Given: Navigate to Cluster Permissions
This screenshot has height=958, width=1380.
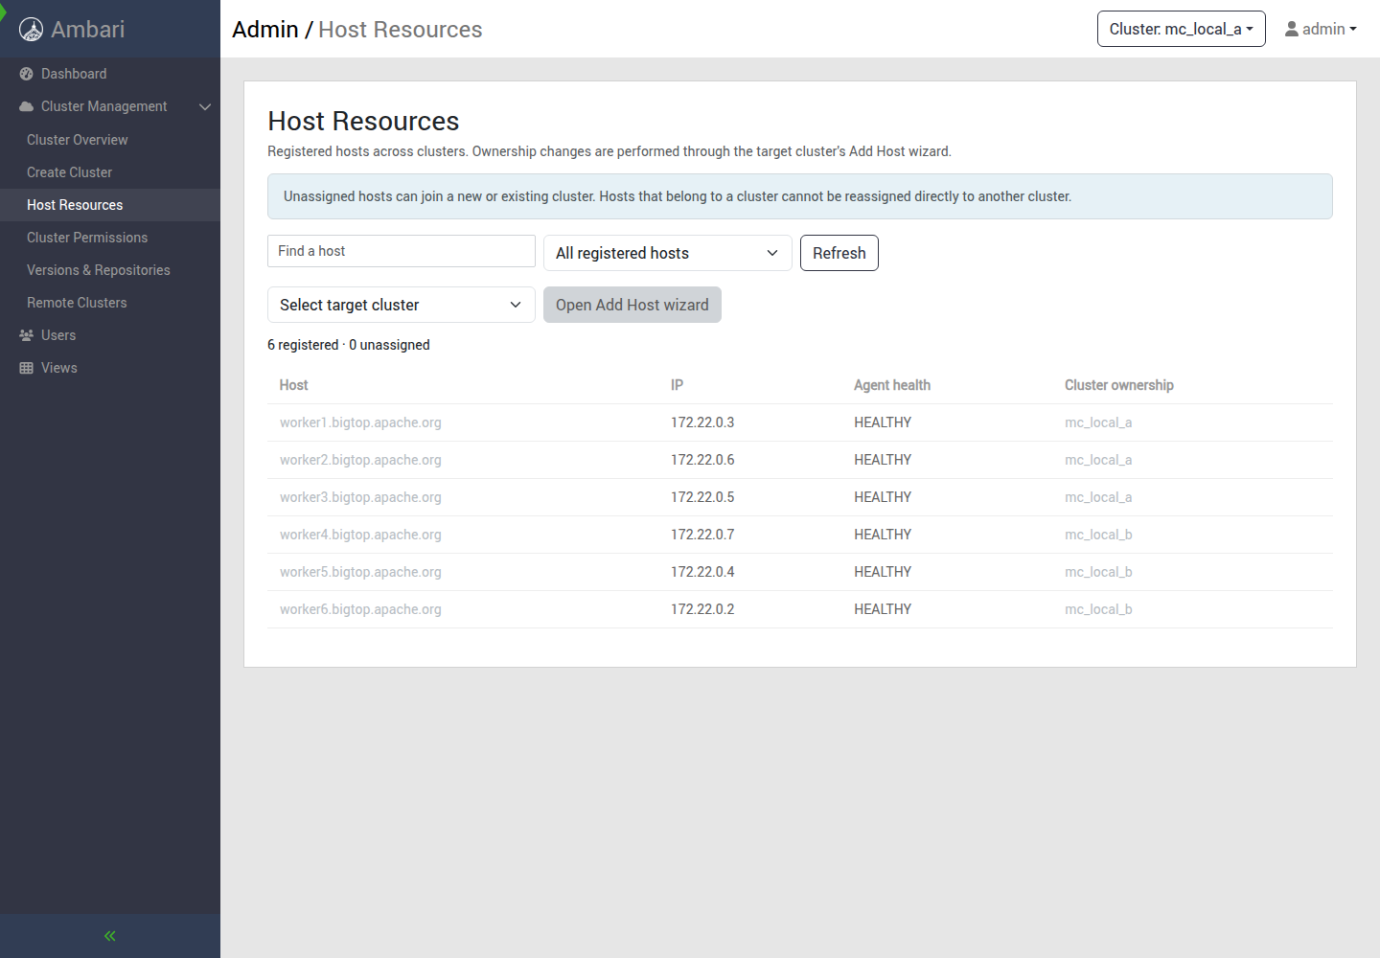Looking at the screenshot, I should 87,238.
